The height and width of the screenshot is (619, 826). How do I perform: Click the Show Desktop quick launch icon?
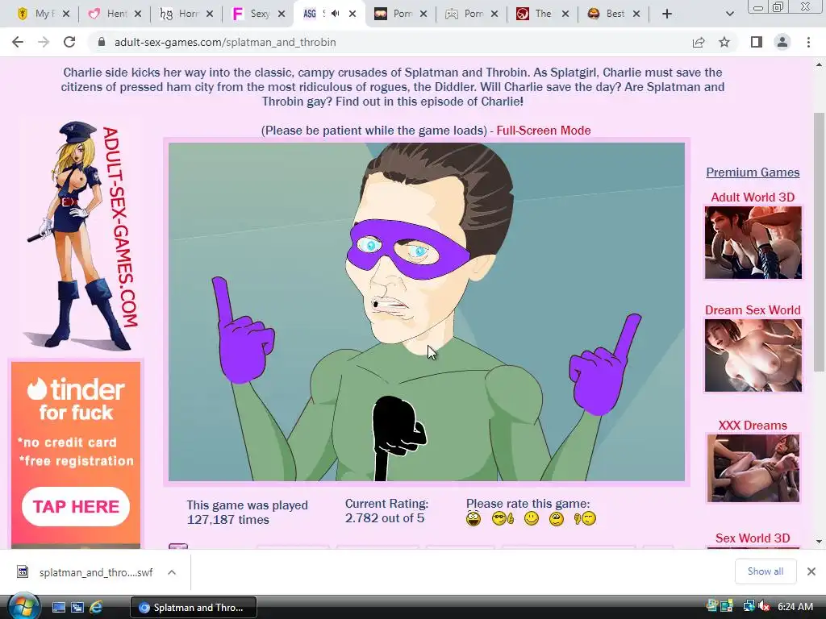58,608
